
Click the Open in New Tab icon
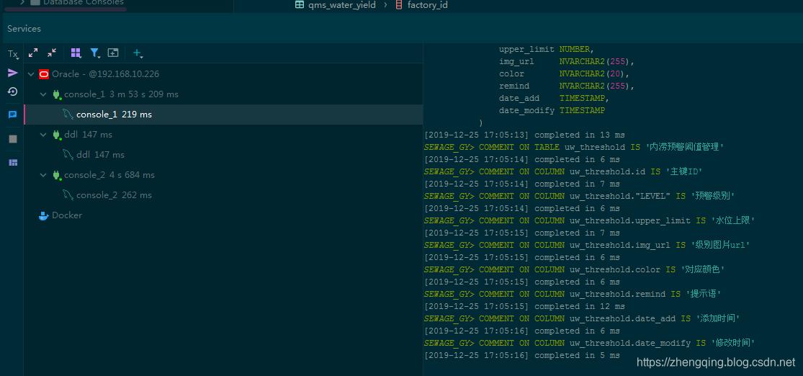pyautogui.click(x=112, y=53)
